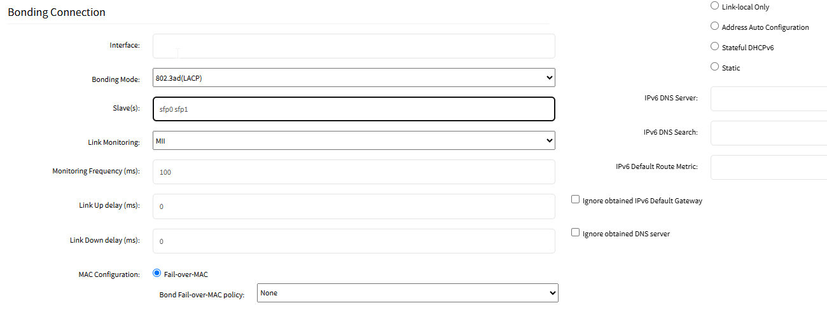Click the Link Monitoring dropdown arrow
Screen dimensions: 827x310
[x=549, y=140]
